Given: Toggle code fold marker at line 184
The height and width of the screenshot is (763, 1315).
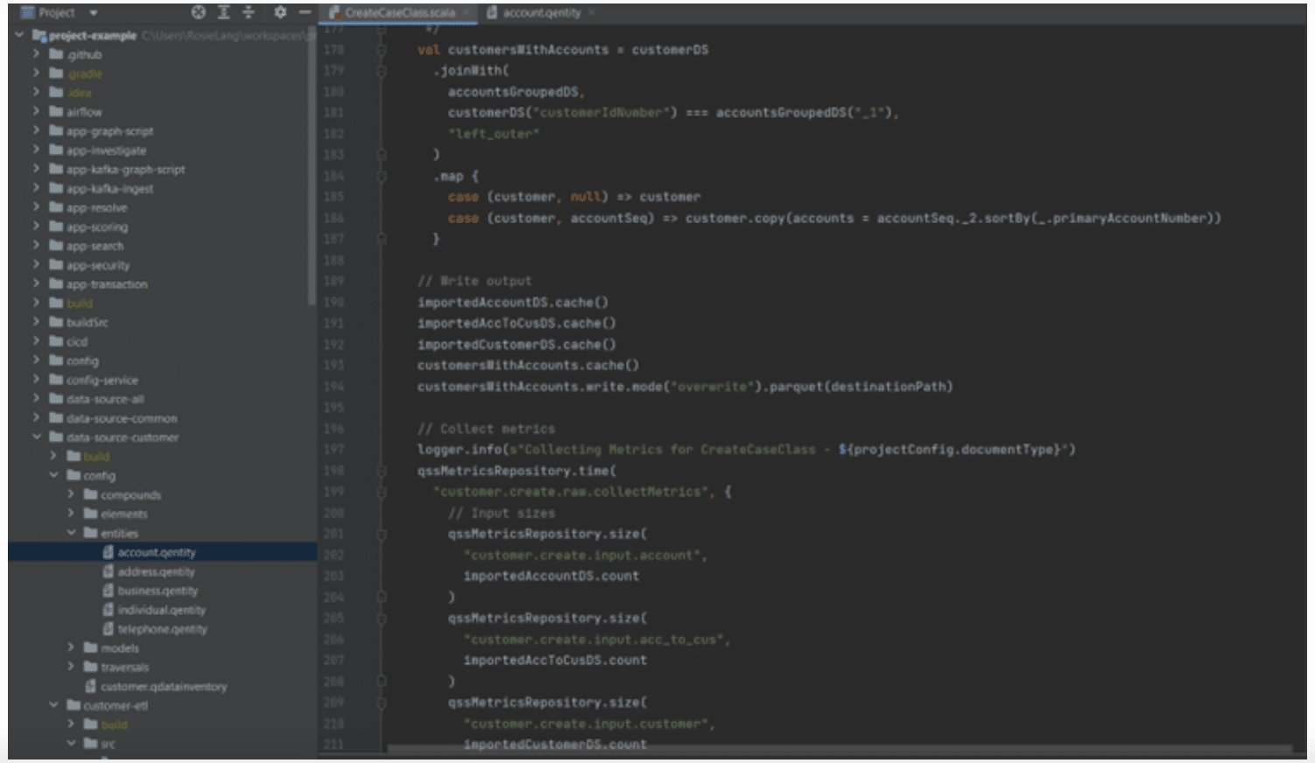Looking at the screenshot, I should click(382, 176).
